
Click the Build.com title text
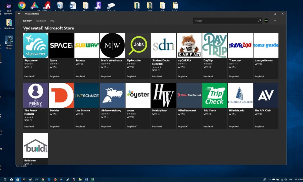[x=30, y=160]
